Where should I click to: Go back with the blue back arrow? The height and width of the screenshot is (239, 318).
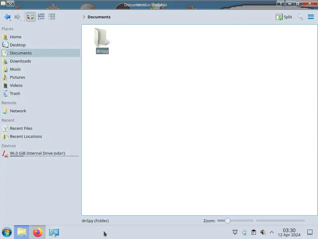coord(7,17)
